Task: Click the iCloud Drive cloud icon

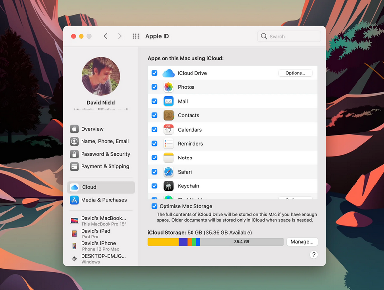Action: coord(168,73)
